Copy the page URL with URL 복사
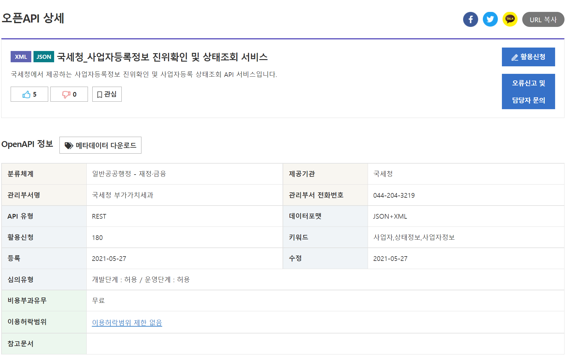 pos(543,19)
